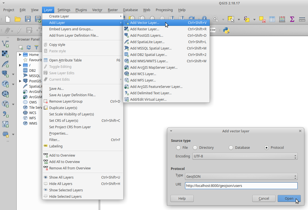Click Add Delimited Text Layer sidebar icon

point(5,114)
